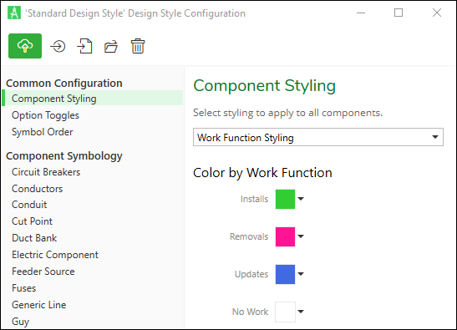457x330 pixels.
Task: Click the No Work label
Action: point(250,312)
